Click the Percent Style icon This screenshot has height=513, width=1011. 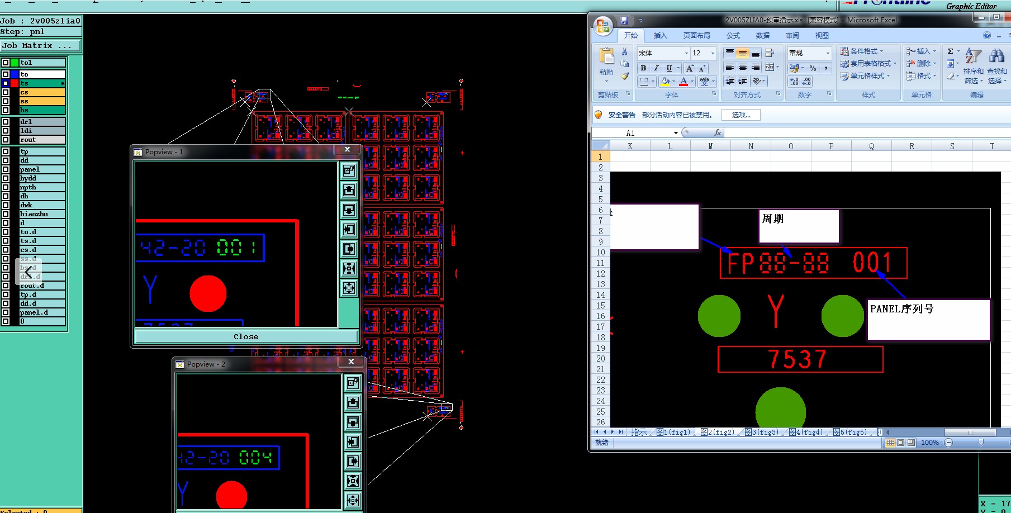click(813, 68)
